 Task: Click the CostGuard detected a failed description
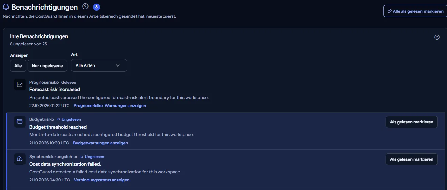(x=105, y=172)
